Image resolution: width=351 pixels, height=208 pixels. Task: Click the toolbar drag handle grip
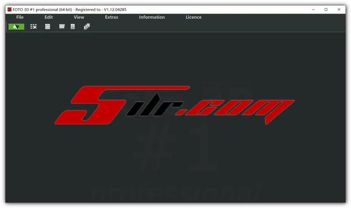(x=6, y=27)
